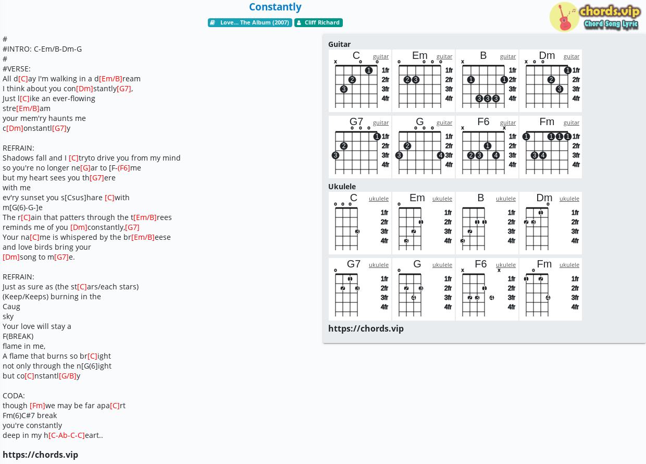The width and height of the screenshot is (646, 464).
Task: Open the guitar link above C chord
Action: tap(381, 56)
